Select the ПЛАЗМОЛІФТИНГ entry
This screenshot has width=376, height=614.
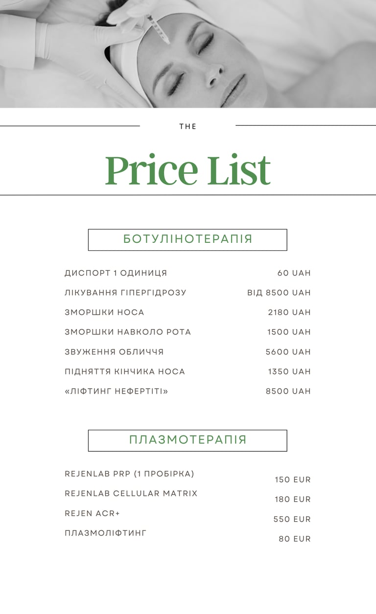(106, 533)
